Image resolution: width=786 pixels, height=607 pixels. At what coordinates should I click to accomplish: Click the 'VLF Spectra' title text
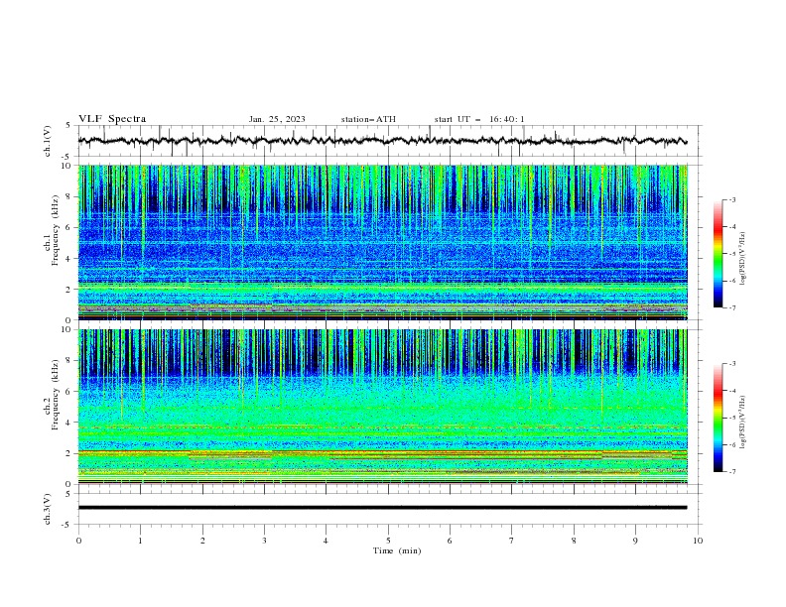click(112, 119)
